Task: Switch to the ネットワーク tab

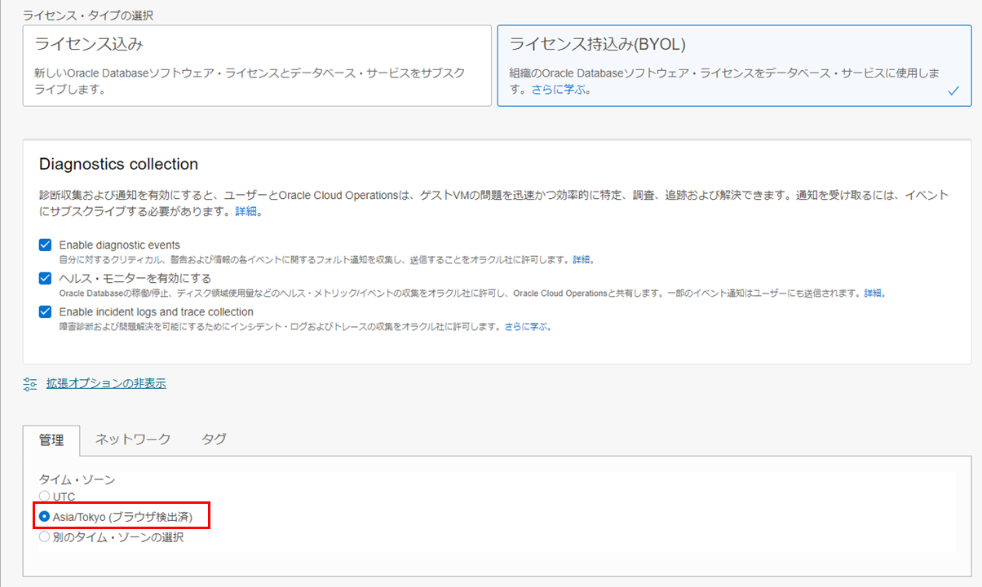Action: (x=133, y=439)
